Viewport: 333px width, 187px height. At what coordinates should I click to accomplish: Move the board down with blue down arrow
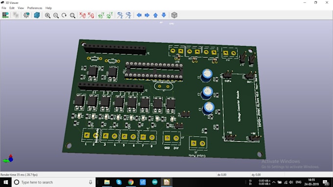coord(164,15)
